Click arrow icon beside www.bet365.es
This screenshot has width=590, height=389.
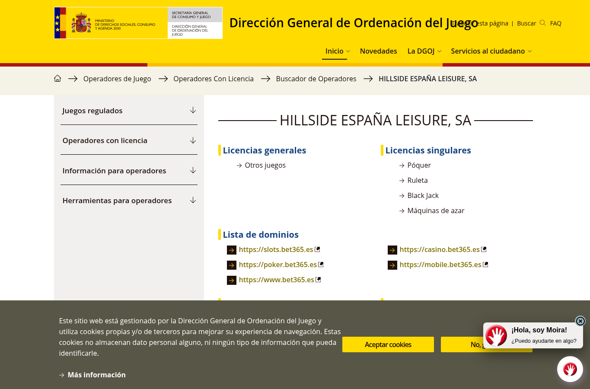coord(232,280)
